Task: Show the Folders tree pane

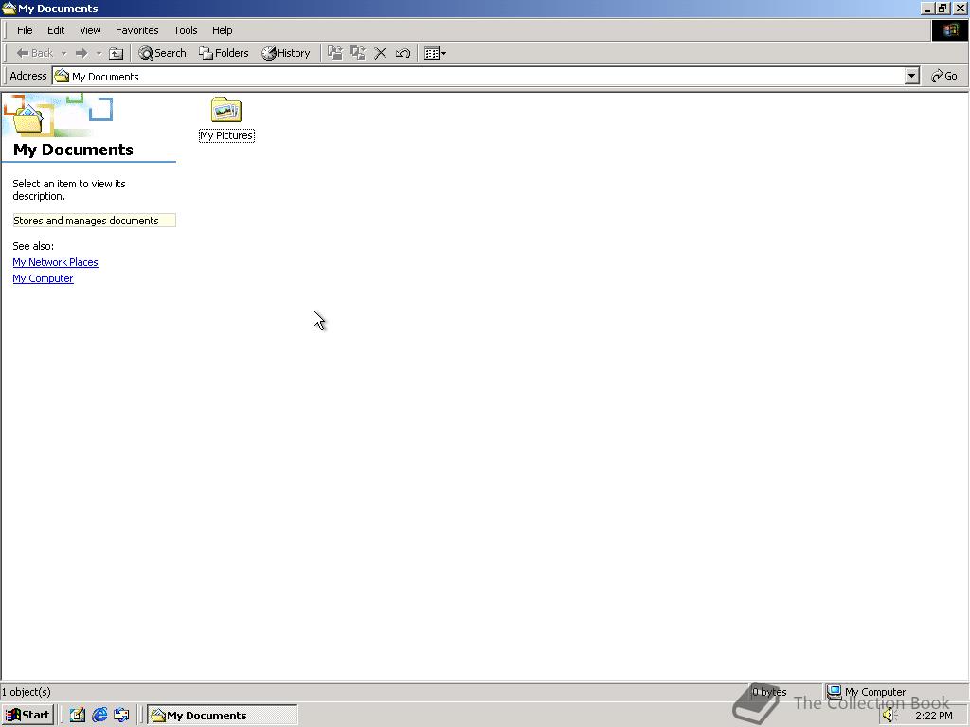Action: click(224, 53)
